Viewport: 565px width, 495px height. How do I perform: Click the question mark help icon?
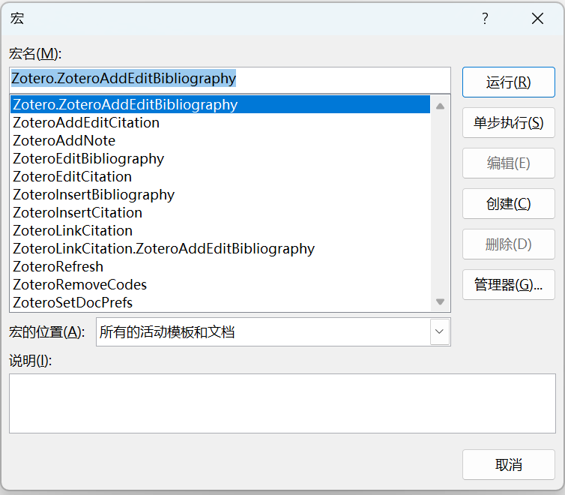pos(485,18)
